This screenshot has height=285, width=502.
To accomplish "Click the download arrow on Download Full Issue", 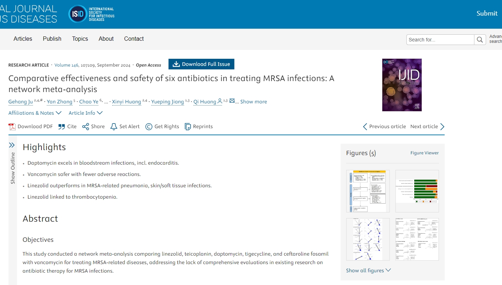I will [x=176, y=64].
